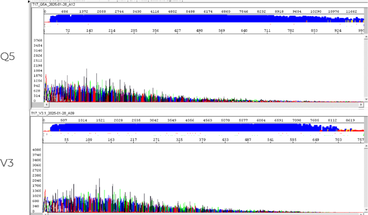
Task: Click up scroll arrow of T17_Q5A trace
Action: coord(366,37)
